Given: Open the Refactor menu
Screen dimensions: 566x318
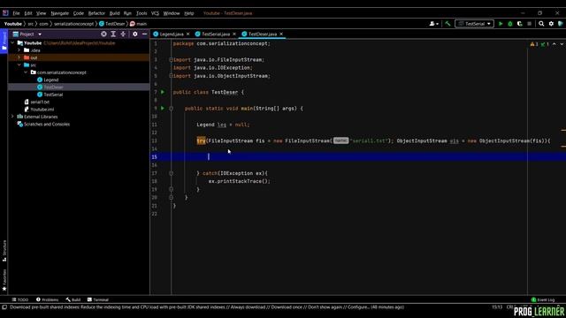Looking at the screenshot, I should pos(96,13).
